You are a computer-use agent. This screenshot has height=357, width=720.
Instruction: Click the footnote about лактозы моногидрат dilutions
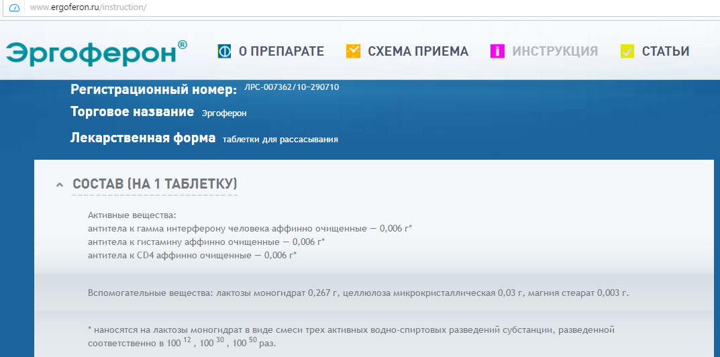(x=351, y=336)
